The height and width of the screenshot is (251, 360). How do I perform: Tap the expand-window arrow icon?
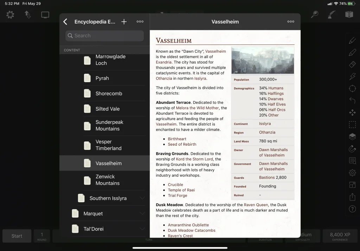point(352,185)
